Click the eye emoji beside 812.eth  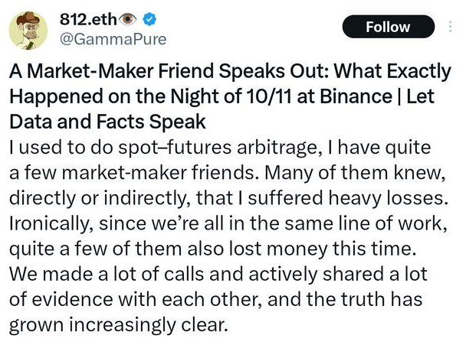click(x=128, y=20)
